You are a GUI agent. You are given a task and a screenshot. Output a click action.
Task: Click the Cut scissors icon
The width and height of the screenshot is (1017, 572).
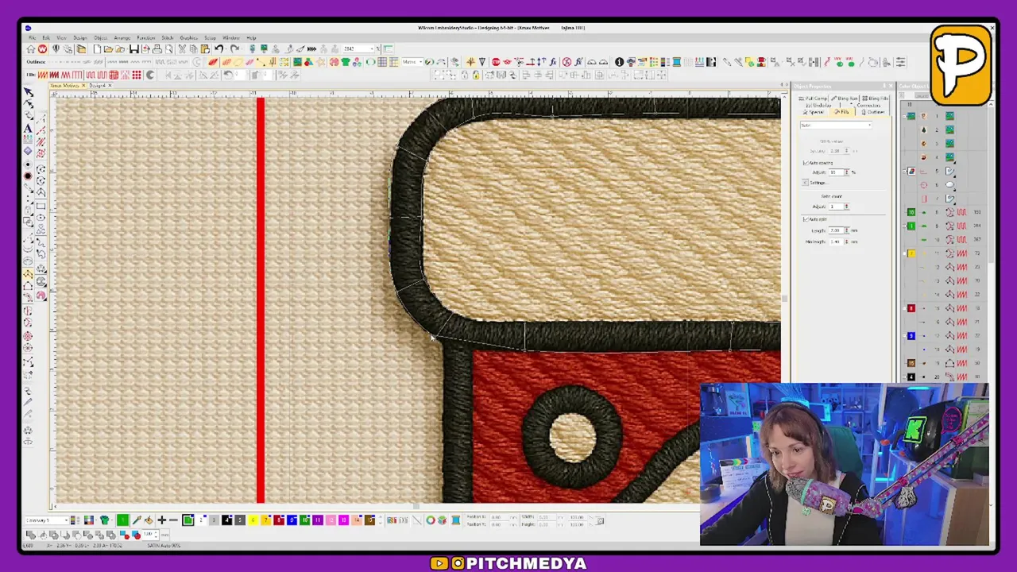pos(182,49)
